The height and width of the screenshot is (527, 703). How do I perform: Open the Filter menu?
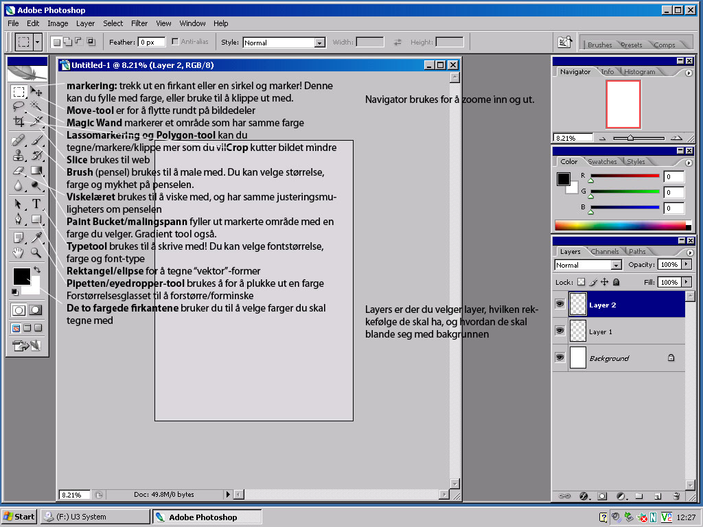pyautogui.click(x=139, y=23)
